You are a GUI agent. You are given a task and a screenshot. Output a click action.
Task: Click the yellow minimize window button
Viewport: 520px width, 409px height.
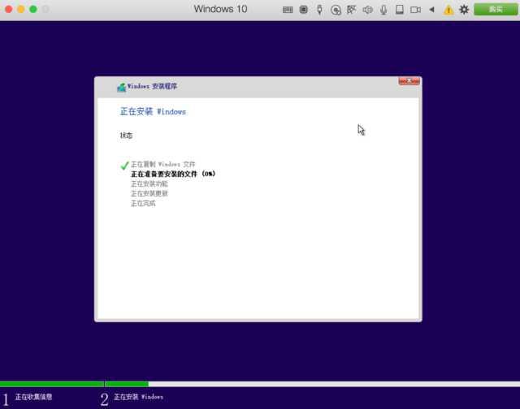tap(21, 9)
